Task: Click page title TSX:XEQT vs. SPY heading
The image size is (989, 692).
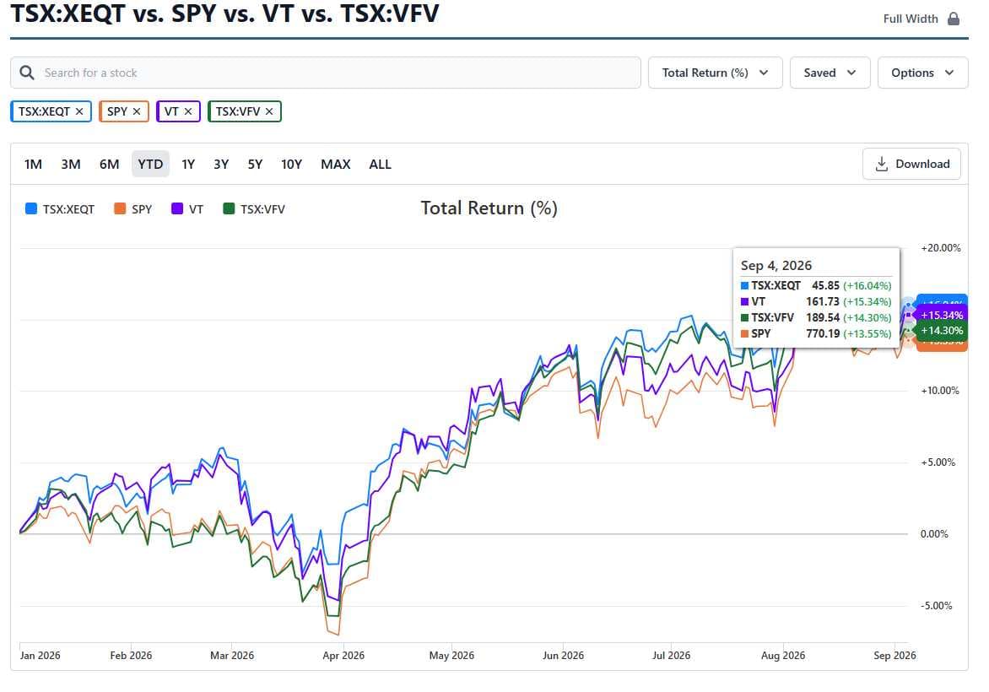Action: click(x=224, y=13)
